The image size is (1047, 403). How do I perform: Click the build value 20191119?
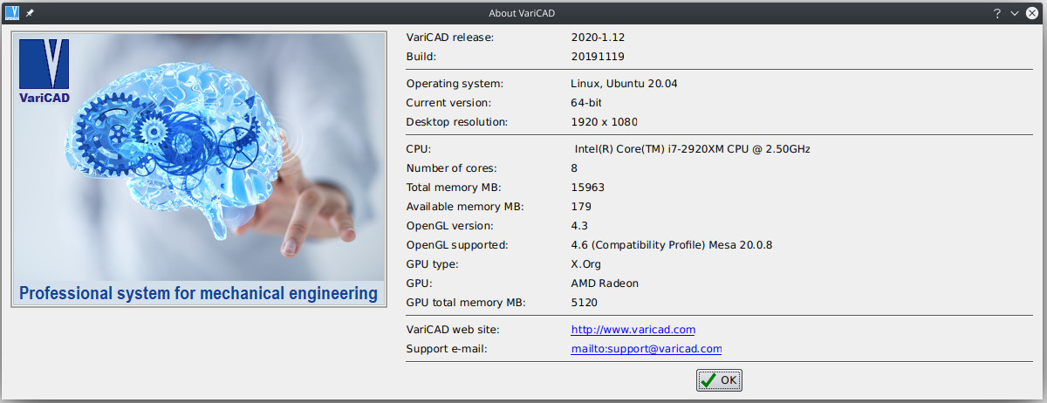tap(598, 57)
